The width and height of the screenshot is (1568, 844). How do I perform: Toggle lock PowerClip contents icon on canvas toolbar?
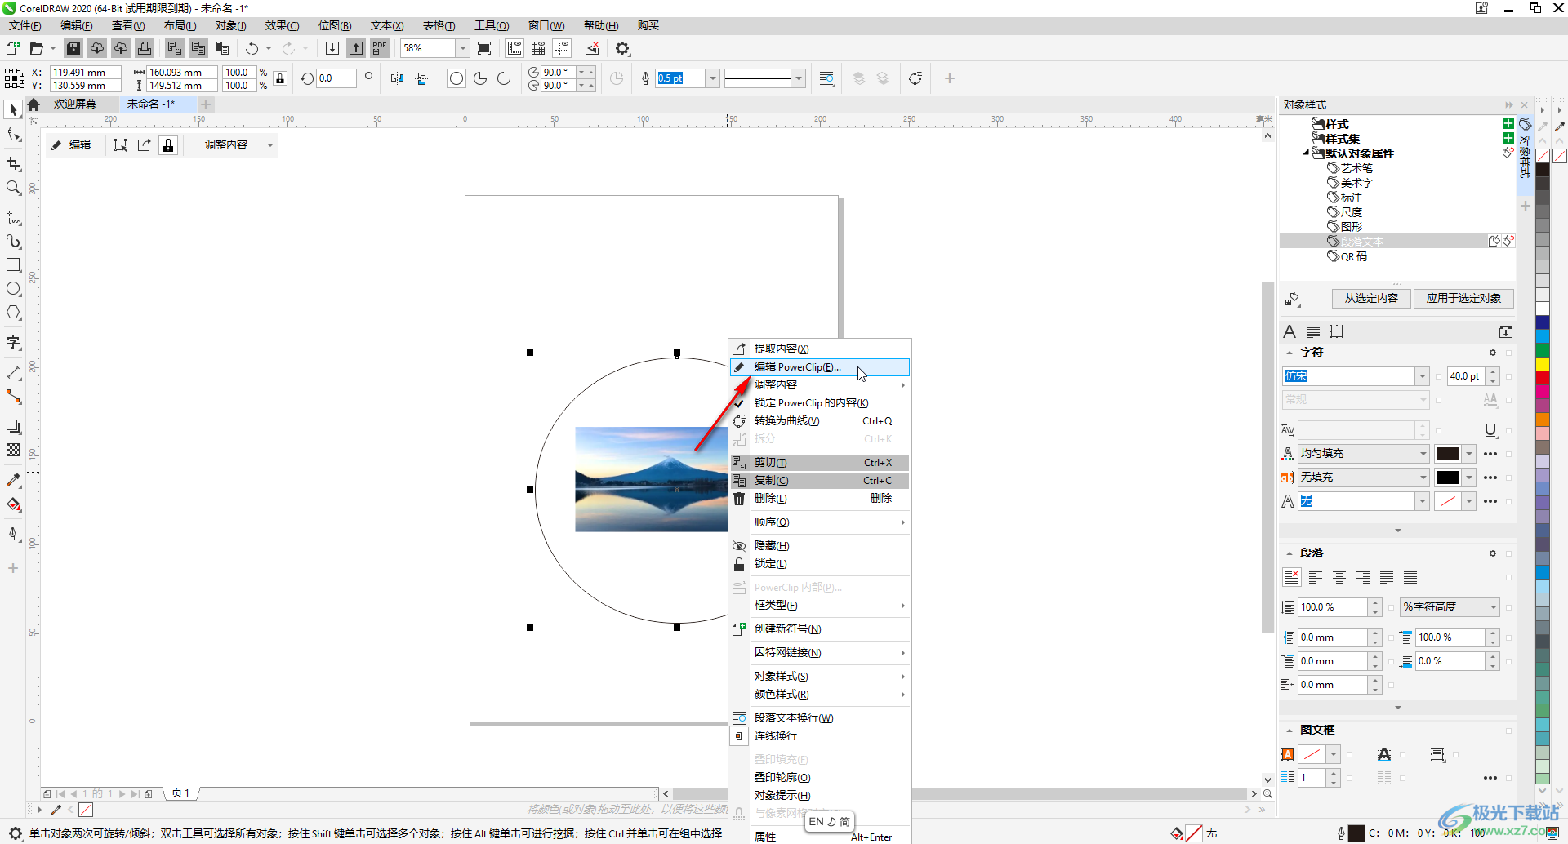click(168, 145)
